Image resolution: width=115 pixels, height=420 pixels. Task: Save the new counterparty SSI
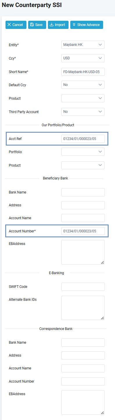point(37,25)
